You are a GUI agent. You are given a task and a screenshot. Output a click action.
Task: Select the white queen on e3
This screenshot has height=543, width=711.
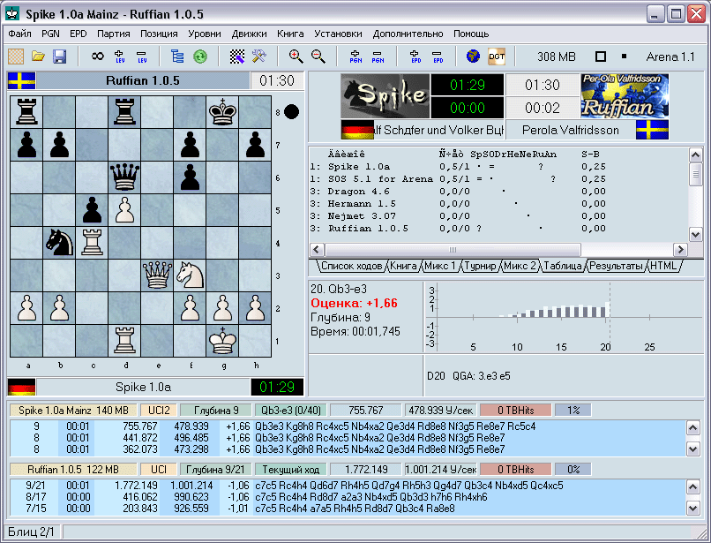tap(157, 275)
